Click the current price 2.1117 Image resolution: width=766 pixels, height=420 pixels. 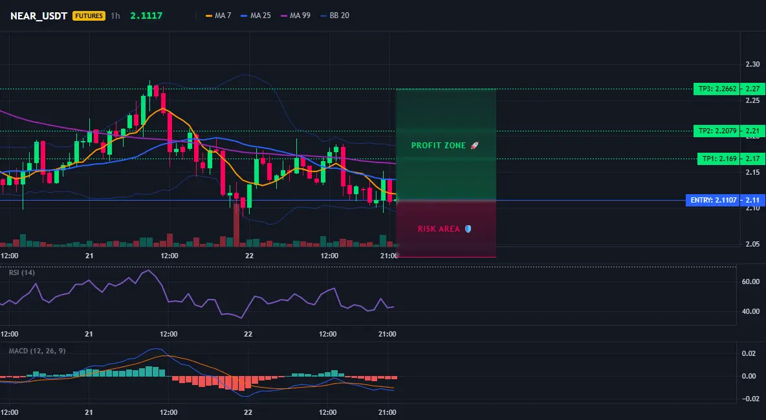click(146, 16)
